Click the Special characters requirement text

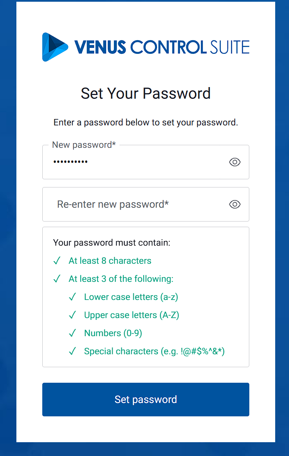pyautogui.click(x=154, y=351)
